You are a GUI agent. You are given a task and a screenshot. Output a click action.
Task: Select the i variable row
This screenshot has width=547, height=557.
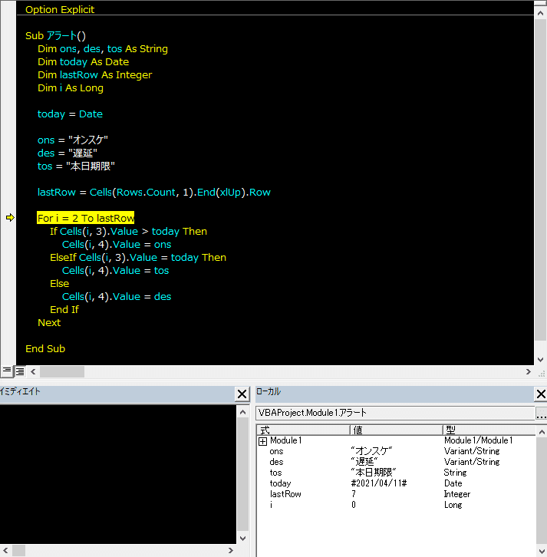[396, 505]
